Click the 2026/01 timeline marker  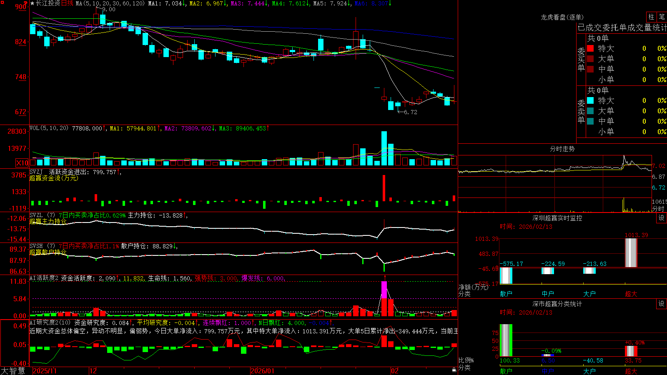tap(262, 371)
